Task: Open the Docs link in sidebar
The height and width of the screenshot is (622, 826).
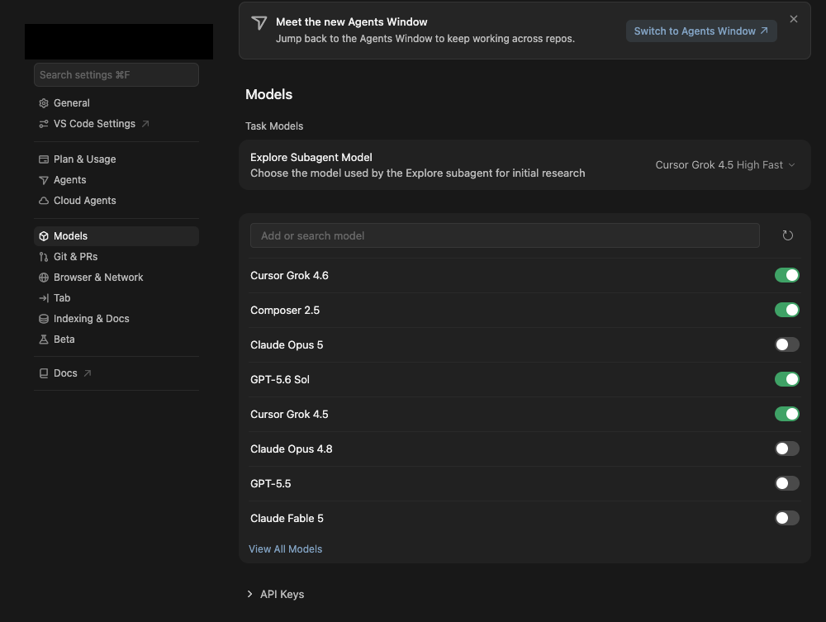Action: coord(116,373)
